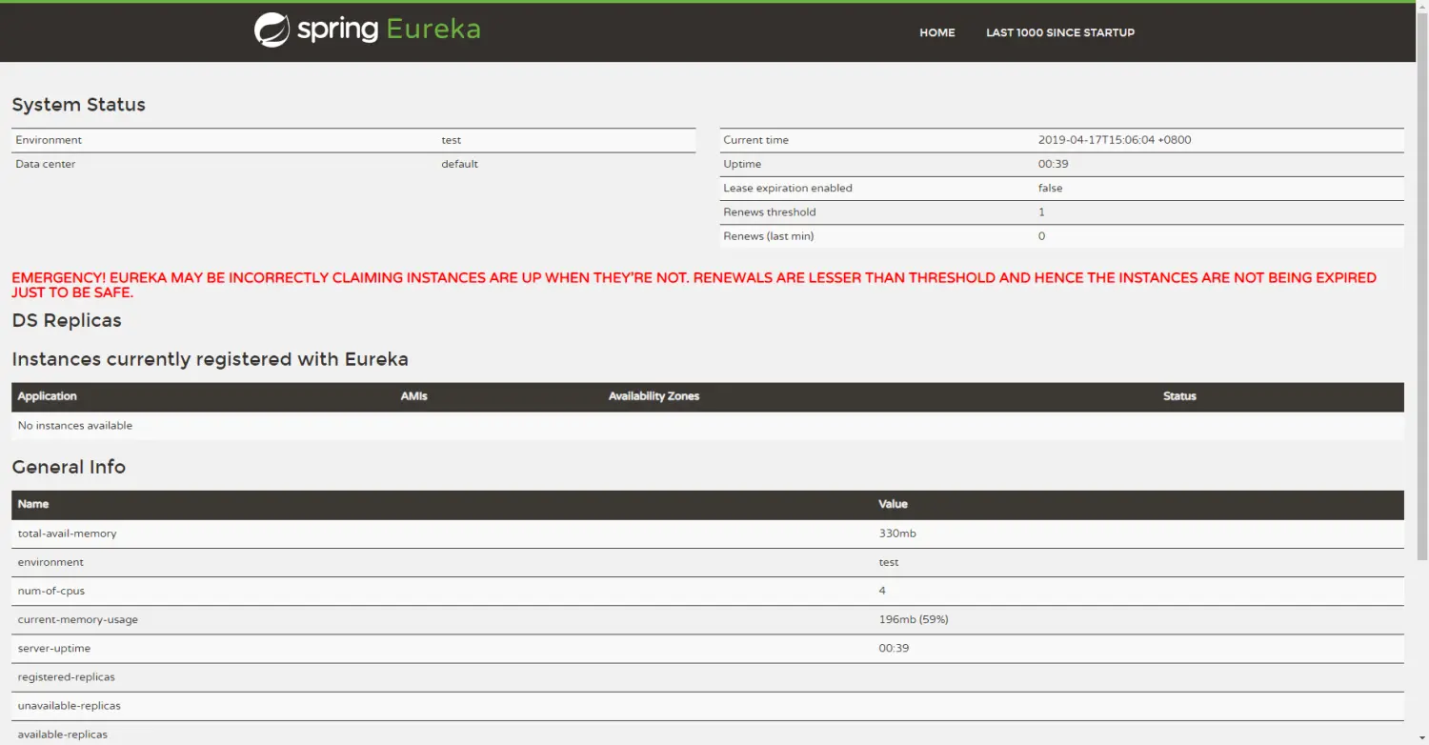
Task: Click the Value column header
Action: (x=893, y=504)
